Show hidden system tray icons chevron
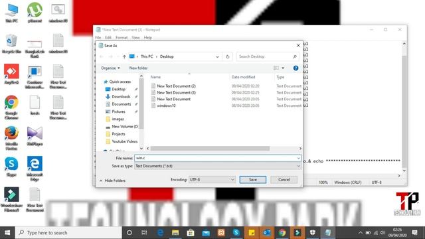425x239 pixels. pyautogui.click(x=361, y=232)
